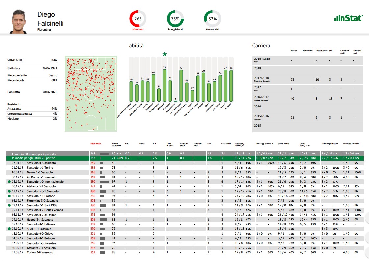Click the Passaggi riusciti 75% gauge
The height and width of the screenshot is (261, 369).
point(175,18)
